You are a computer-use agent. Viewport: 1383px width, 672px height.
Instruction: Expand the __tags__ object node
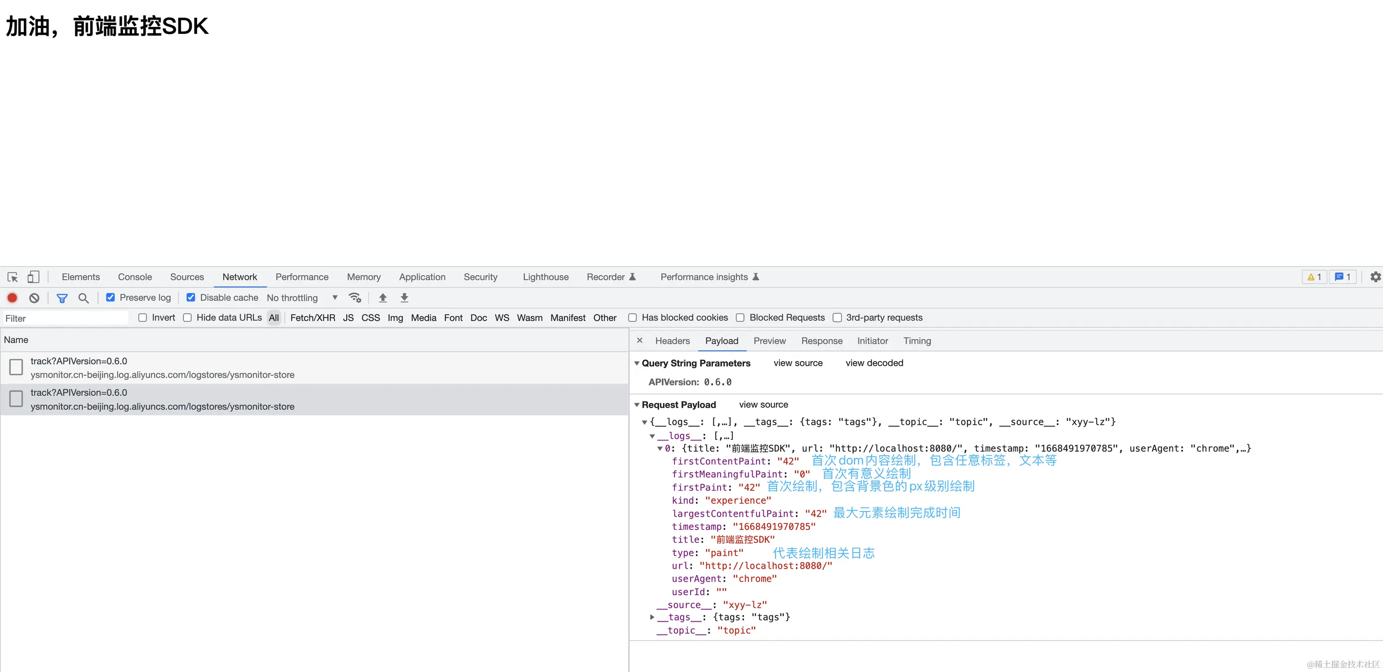(652, 617)
